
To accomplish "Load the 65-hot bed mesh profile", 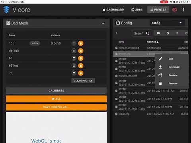I will pos(74,66).
